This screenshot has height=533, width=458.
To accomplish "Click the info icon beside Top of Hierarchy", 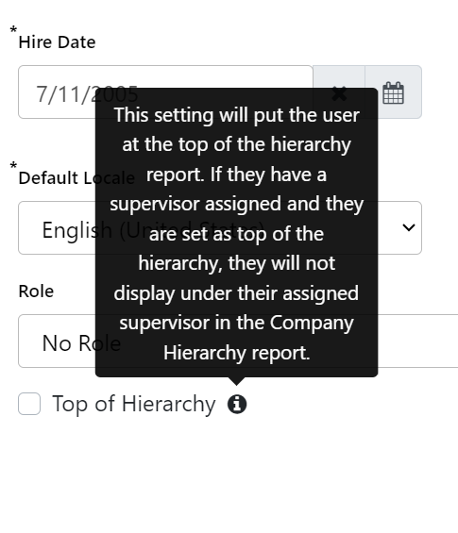I will pos(237,404).
